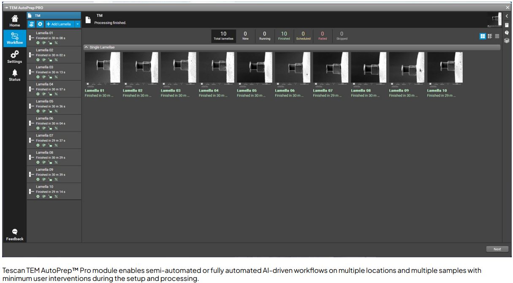This screenshot has height=283, width=513.
Task: Collapse the right side panel with chevron
Action: [507, 16]
